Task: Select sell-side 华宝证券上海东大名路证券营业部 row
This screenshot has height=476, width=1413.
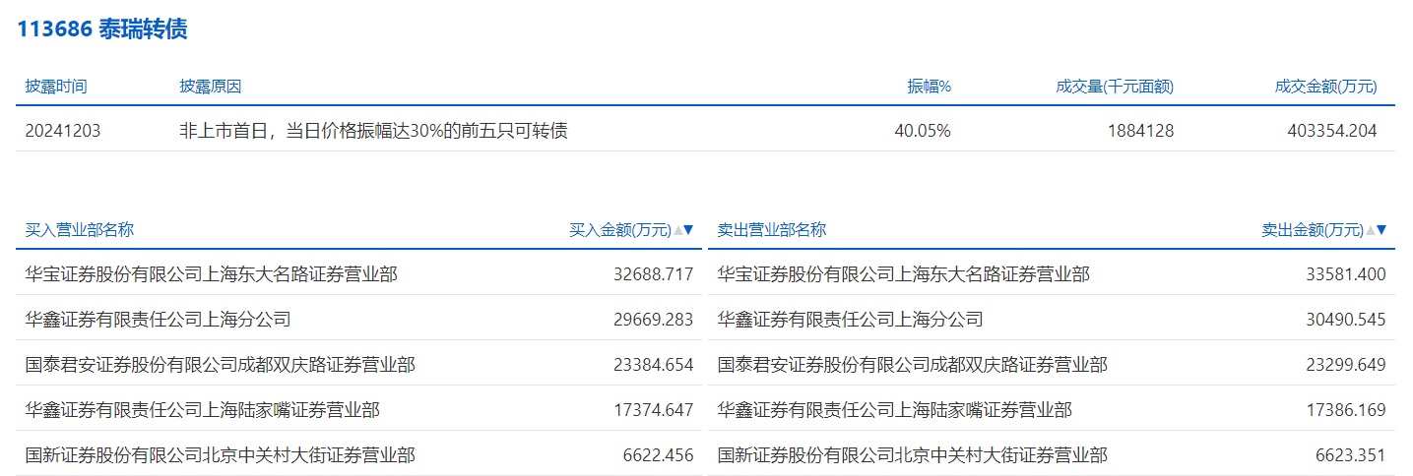Action: click(1052, 274)
